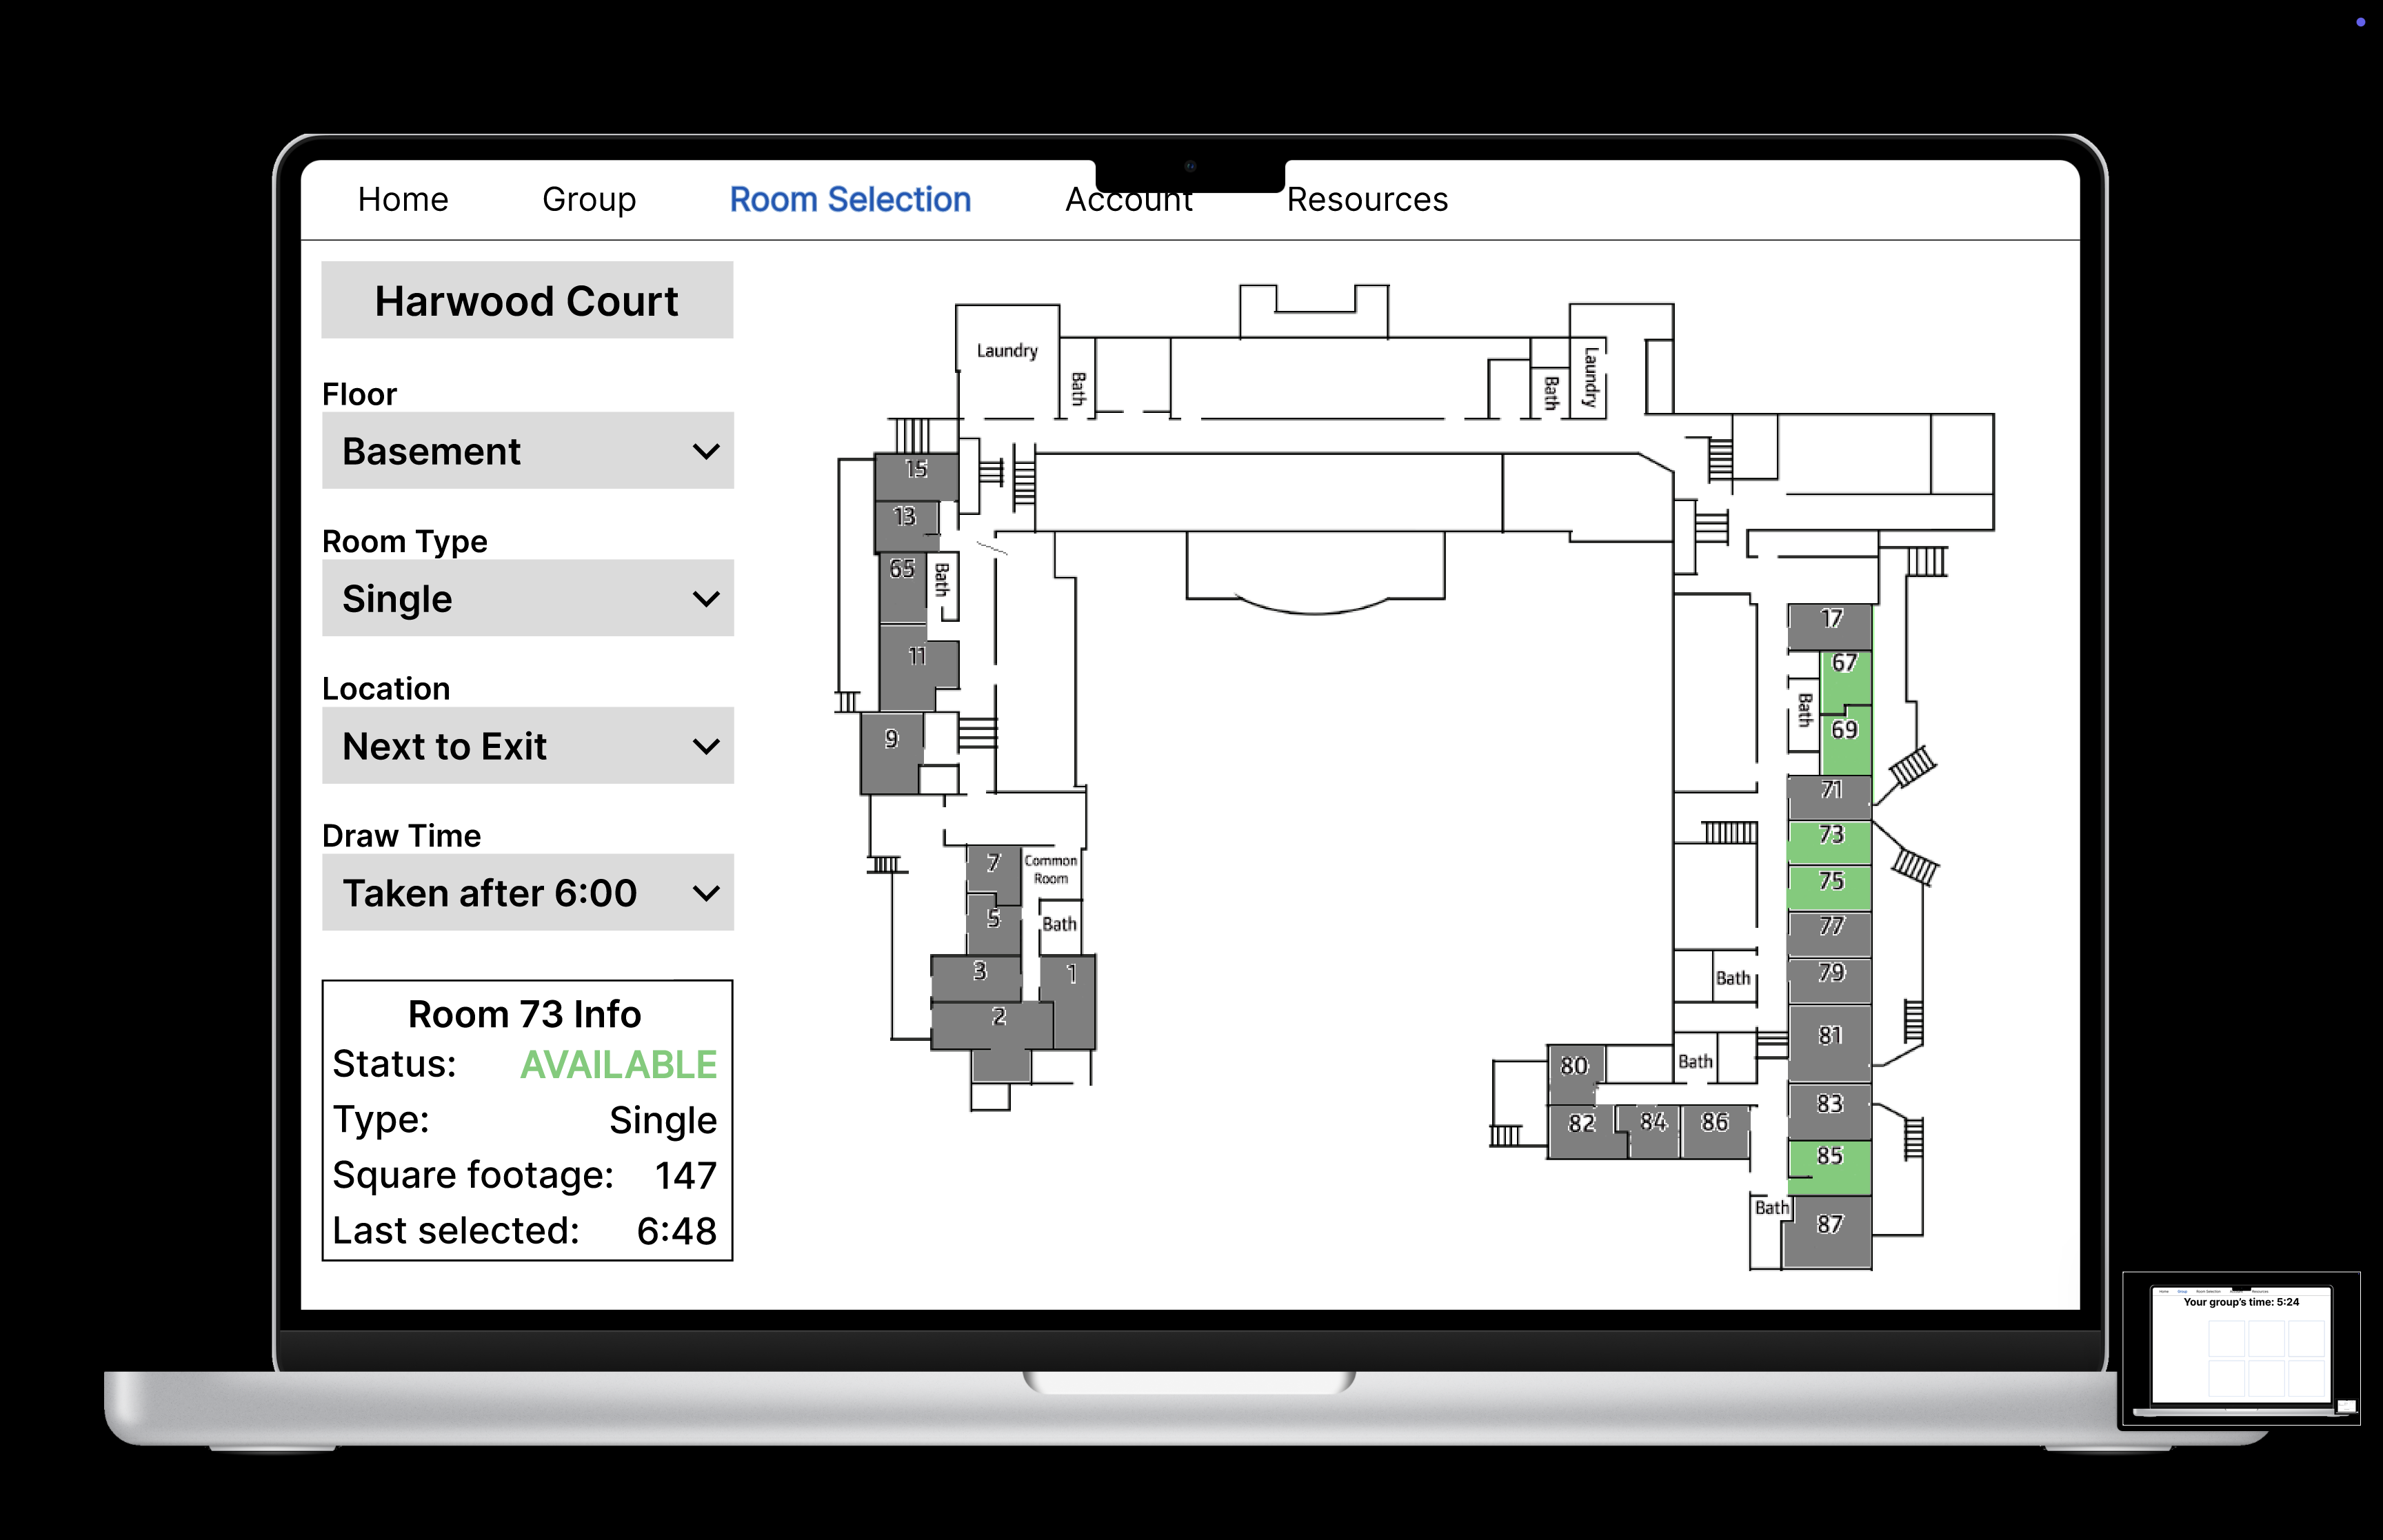Go to the Home tab
The image size is (2383, 1540).
click(x=403, y=199)
